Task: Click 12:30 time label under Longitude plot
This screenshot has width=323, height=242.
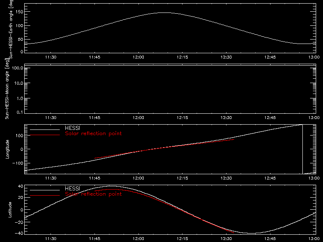Action: (226, 178)
